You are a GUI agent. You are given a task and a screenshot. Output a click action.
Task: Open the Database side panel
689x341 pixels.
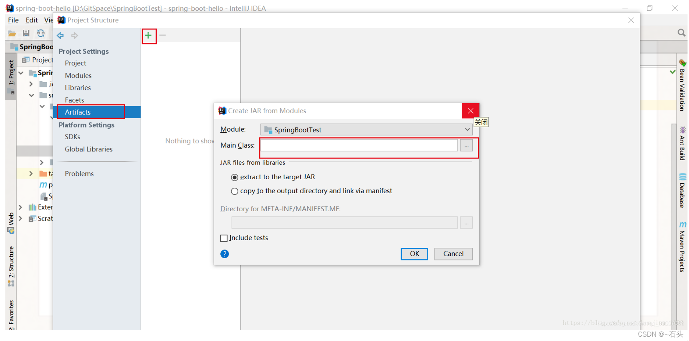point(682,191)
